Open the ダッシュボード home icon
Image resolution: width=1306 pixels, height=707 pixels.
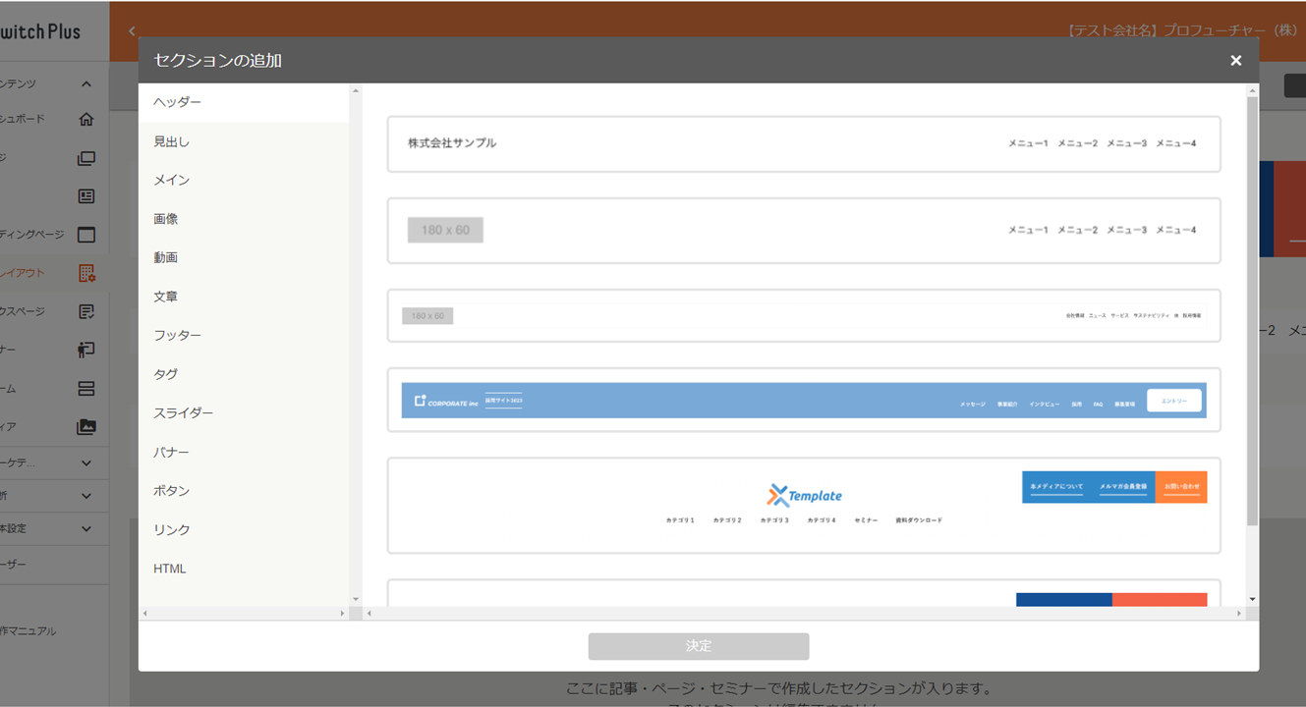tap(85, 119)
